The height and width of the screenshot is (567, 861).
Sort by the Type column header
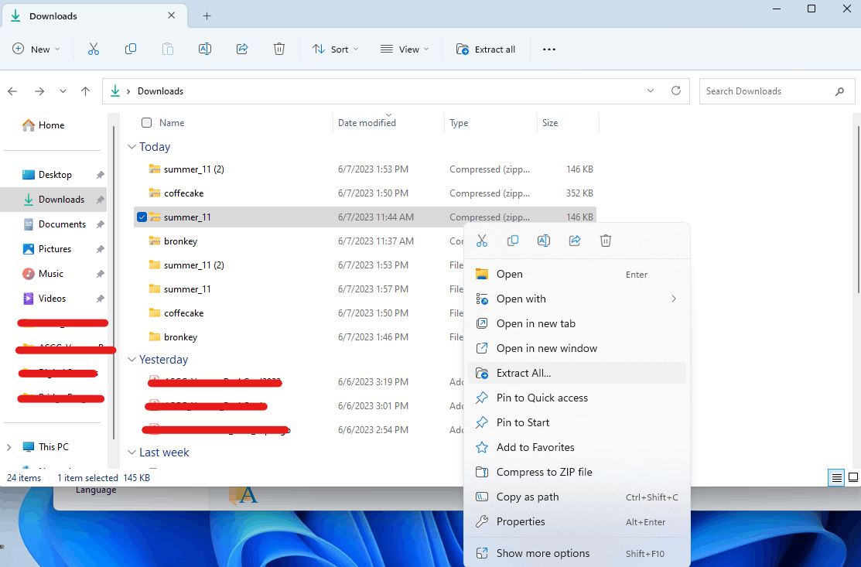pos(459,123)
